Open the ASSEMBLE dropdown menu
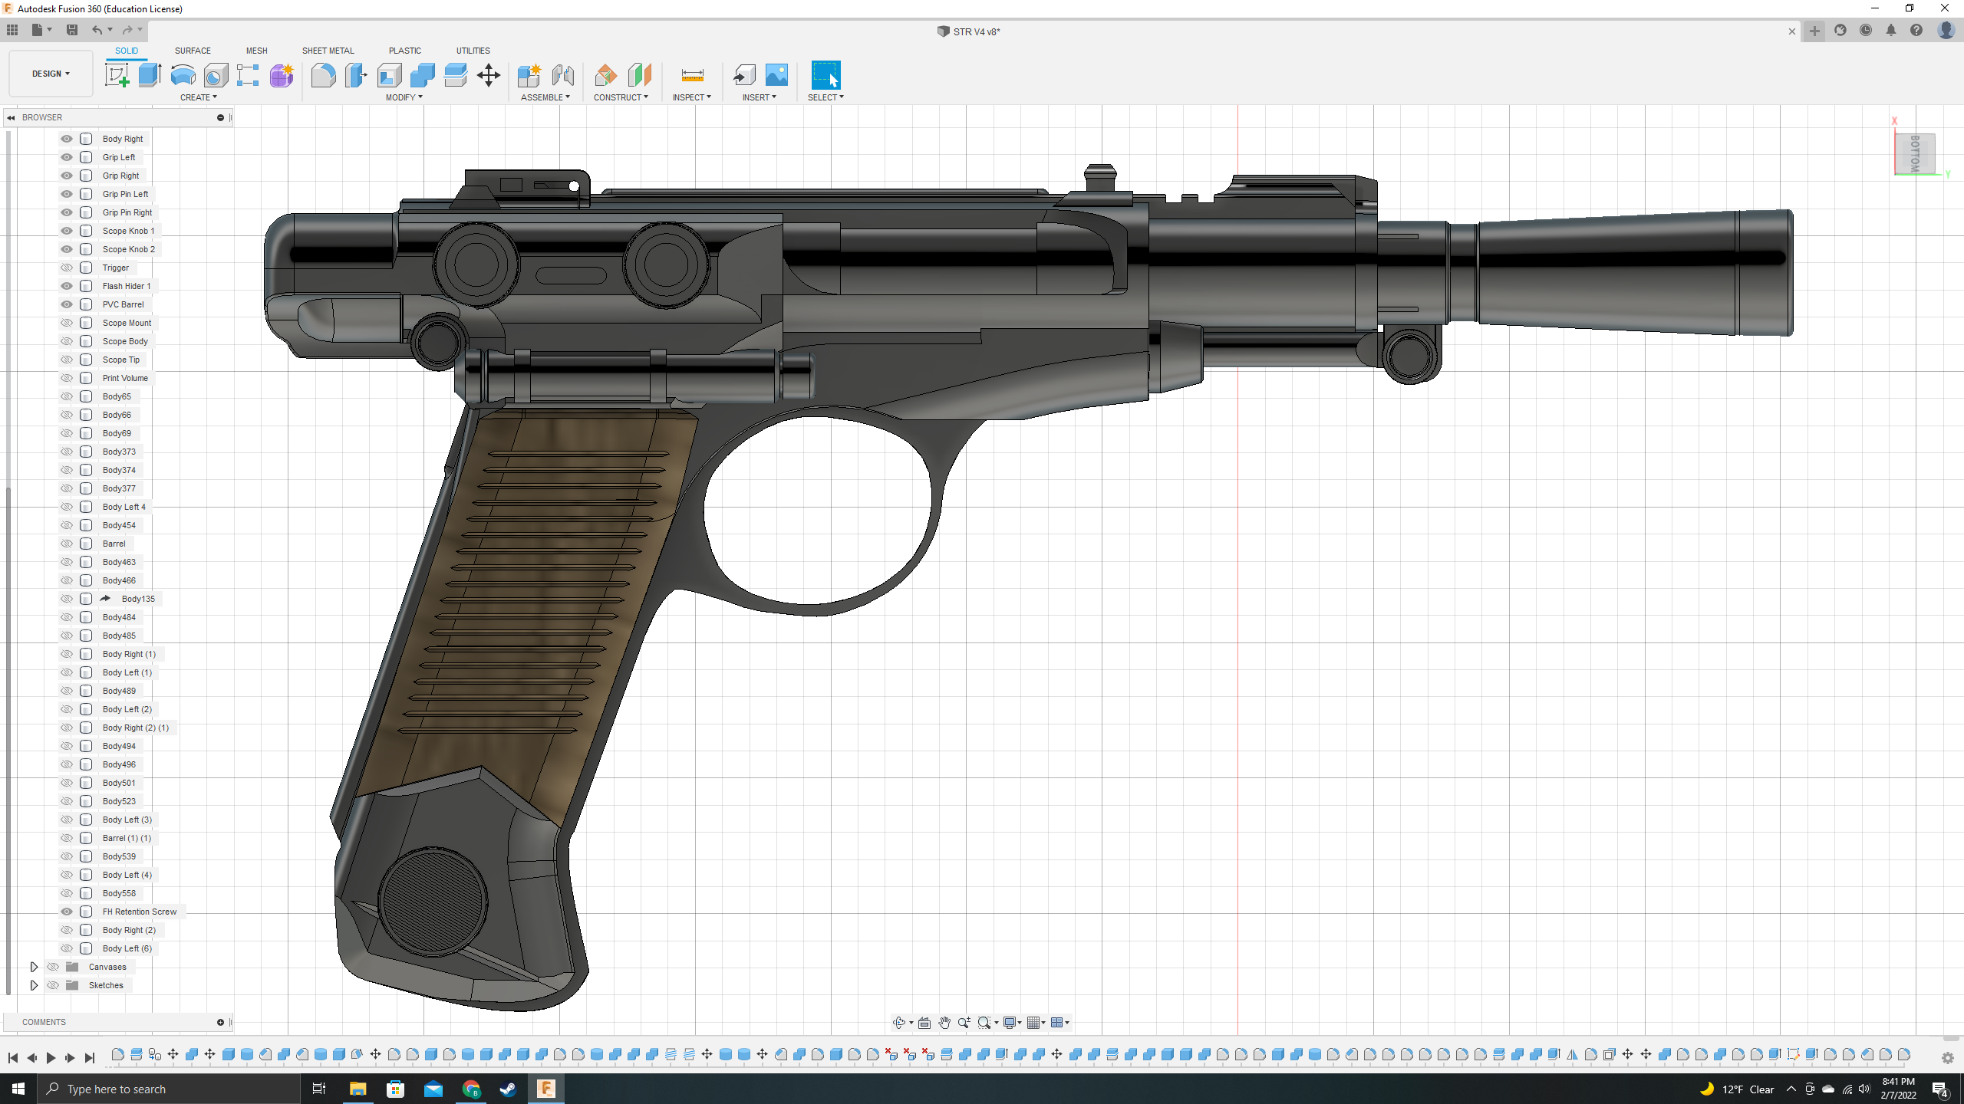Viewport: 1964px width, 1104px height. 545,97
